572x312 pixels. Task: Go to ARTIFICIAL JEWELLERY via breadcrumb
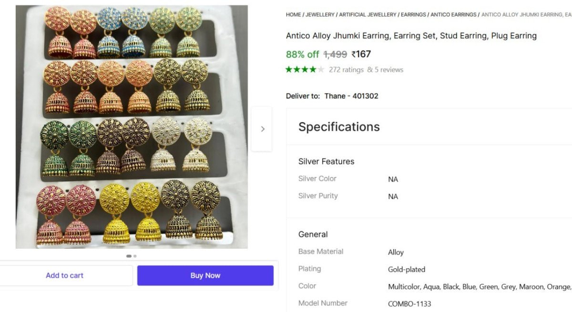tap(367, 14)
